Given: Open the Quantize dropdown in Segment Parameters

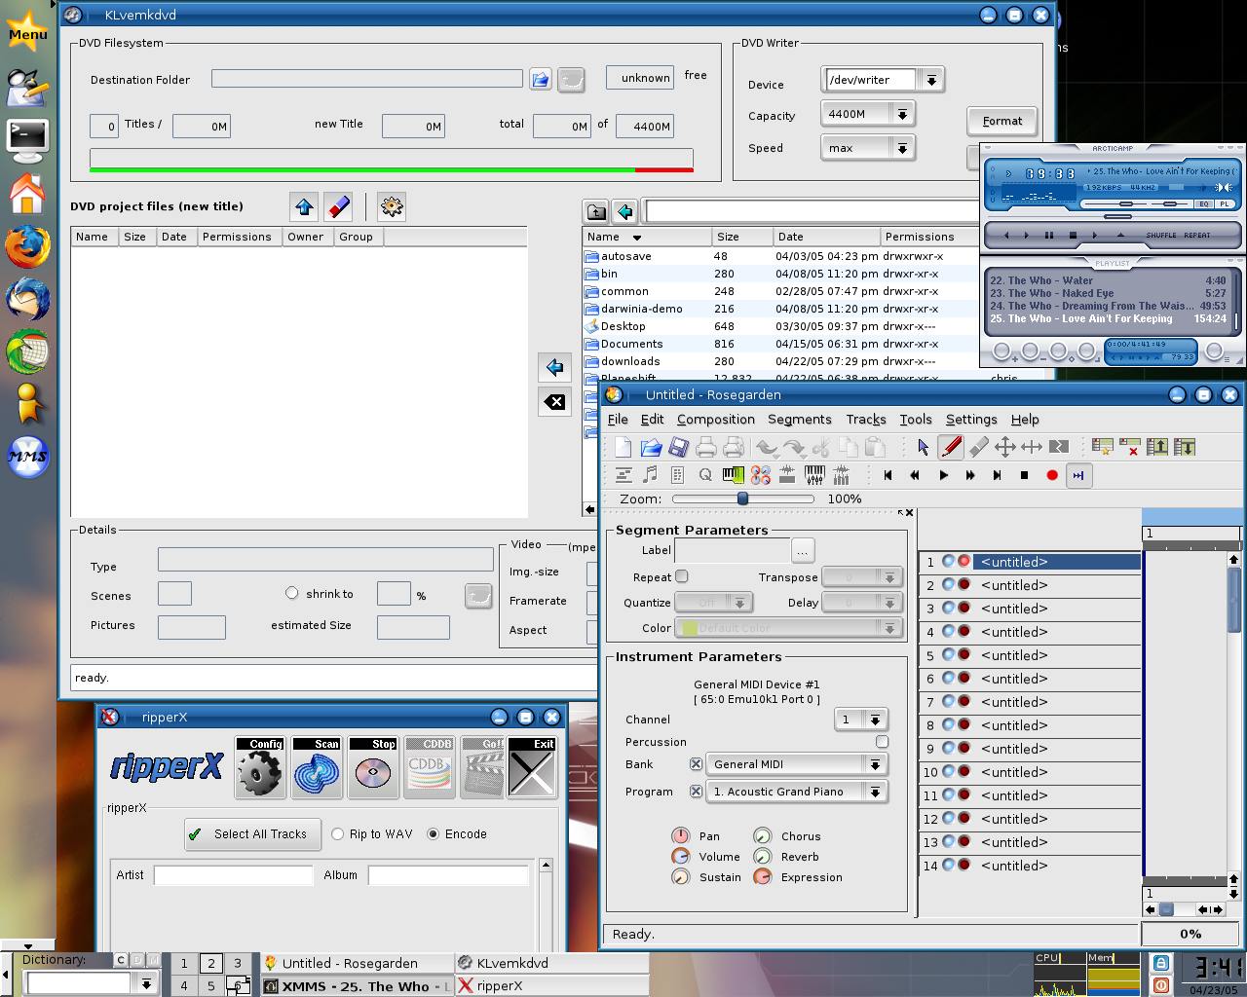Looking at the screenshot, I should tap(713, 603).
